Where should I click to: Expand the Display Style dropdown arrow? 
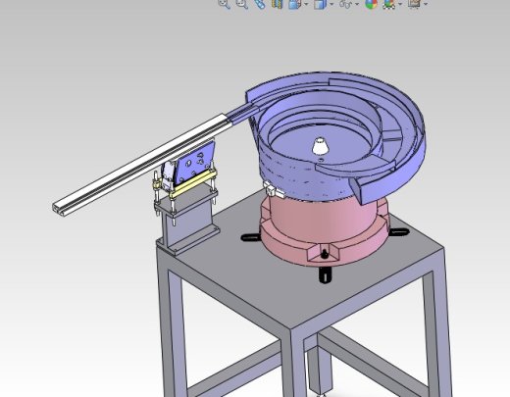click(x=331, y=4)
